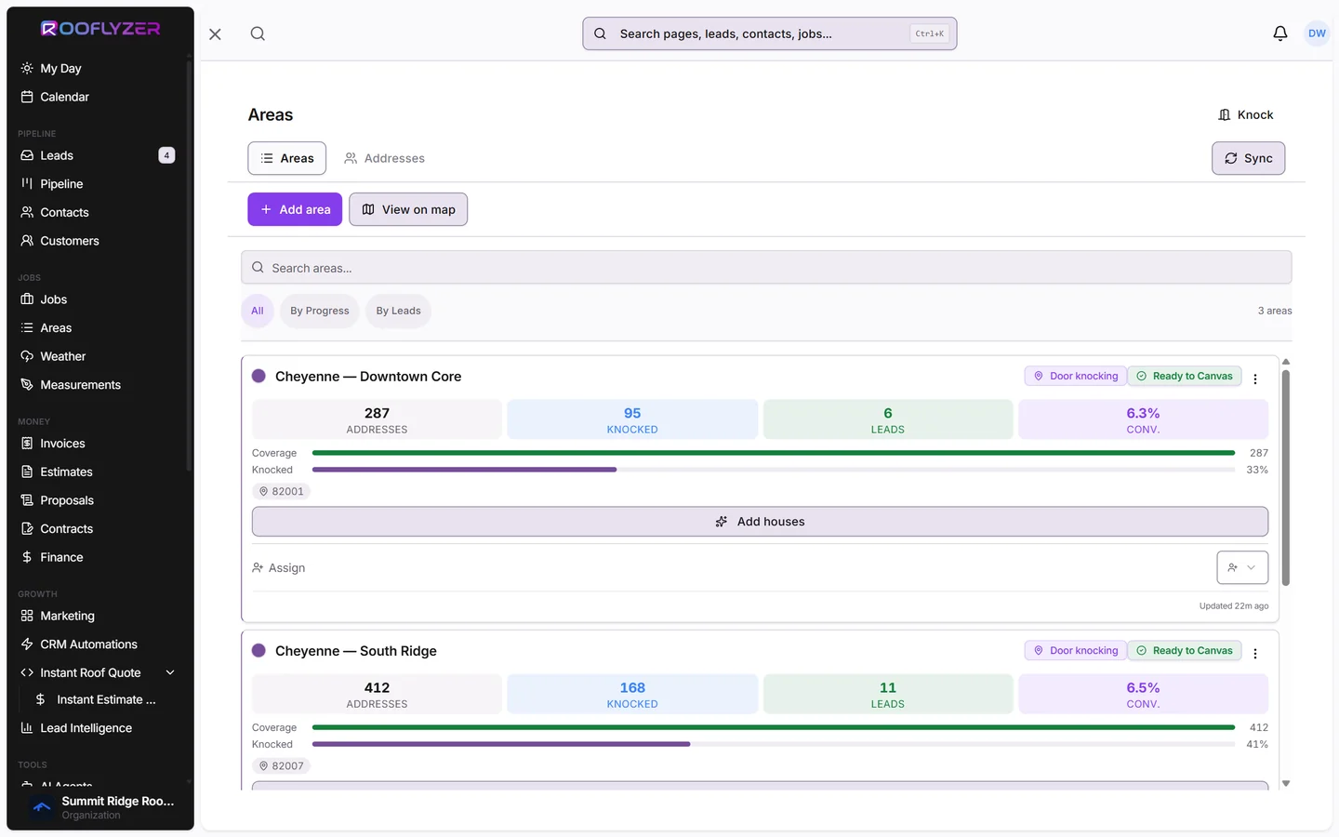Open the notifications bell
The image size is (1339, 837).
(1280, 33)
